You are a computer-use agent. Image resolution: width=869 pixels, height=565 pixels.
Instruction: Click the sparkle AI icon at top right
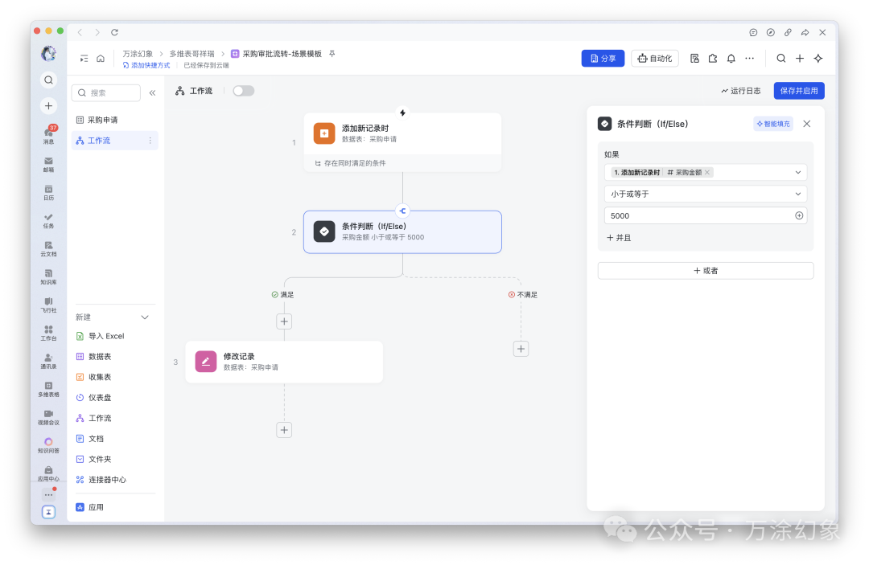(818, 58)
